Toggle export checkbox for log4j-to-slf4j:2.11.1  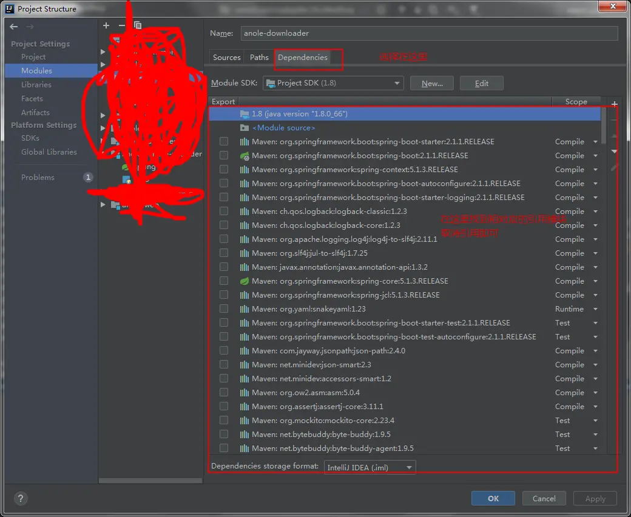tap(224, 239)
